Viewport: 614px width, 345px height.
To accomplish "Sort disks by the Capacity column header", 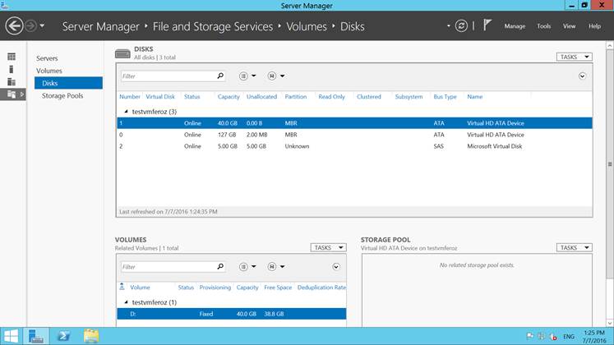I will click(229, 97).
